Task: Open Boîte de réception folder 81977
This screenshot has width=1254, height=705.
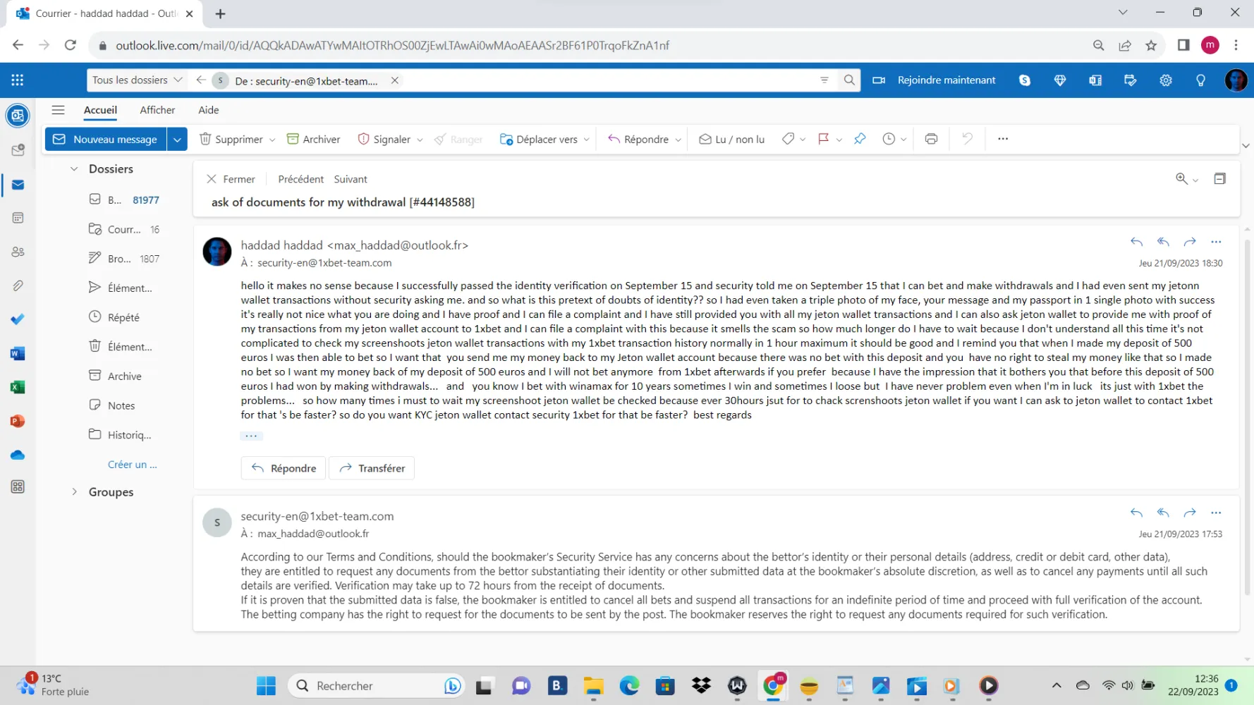Action: pyautogui.click(x=123, y=200)
